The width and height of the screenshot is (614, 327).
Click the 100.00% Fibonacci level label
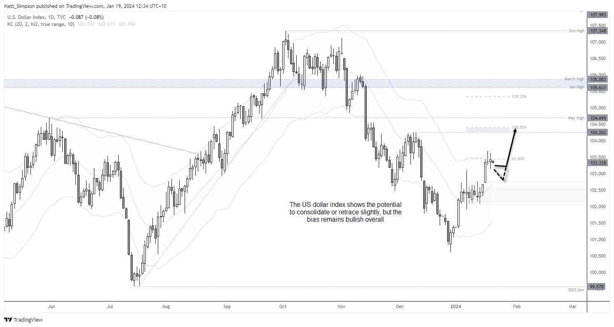520,127
